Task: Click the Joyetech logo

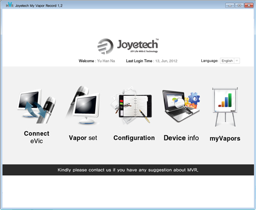Action: click(x=128, y=46)
